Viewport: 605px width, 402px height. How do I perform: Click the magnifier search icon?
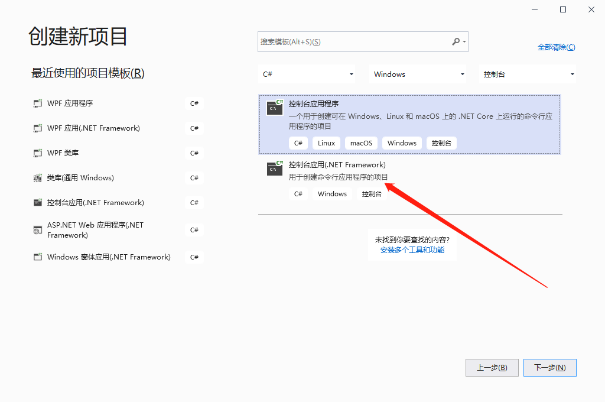point(456,41)
